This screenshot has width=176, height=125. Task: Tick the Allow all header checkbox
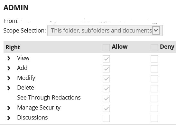click(106, 48)
